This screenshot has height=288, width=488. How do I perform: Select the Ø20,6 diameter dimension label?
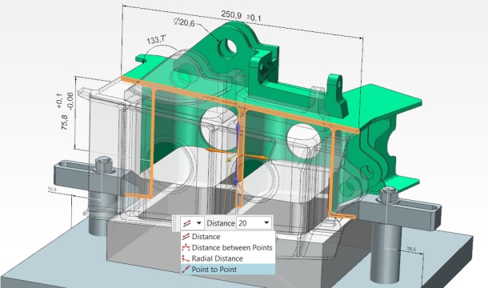184,22
